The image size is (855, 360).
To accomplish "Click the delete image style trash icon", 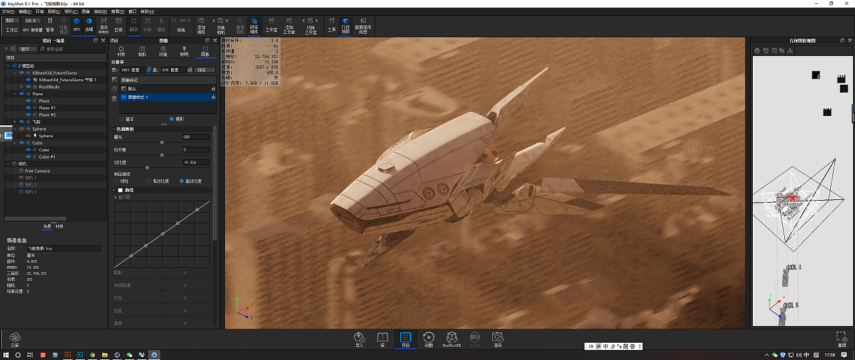I will click(x=114, y=99).
